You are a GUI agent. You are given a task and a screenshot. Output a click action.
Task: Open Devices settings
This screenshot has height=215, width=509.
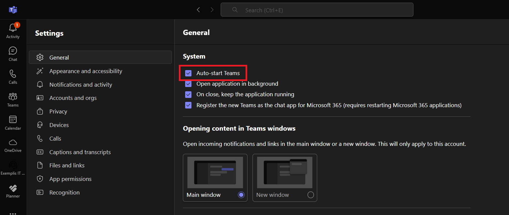(x=100, y=125)
